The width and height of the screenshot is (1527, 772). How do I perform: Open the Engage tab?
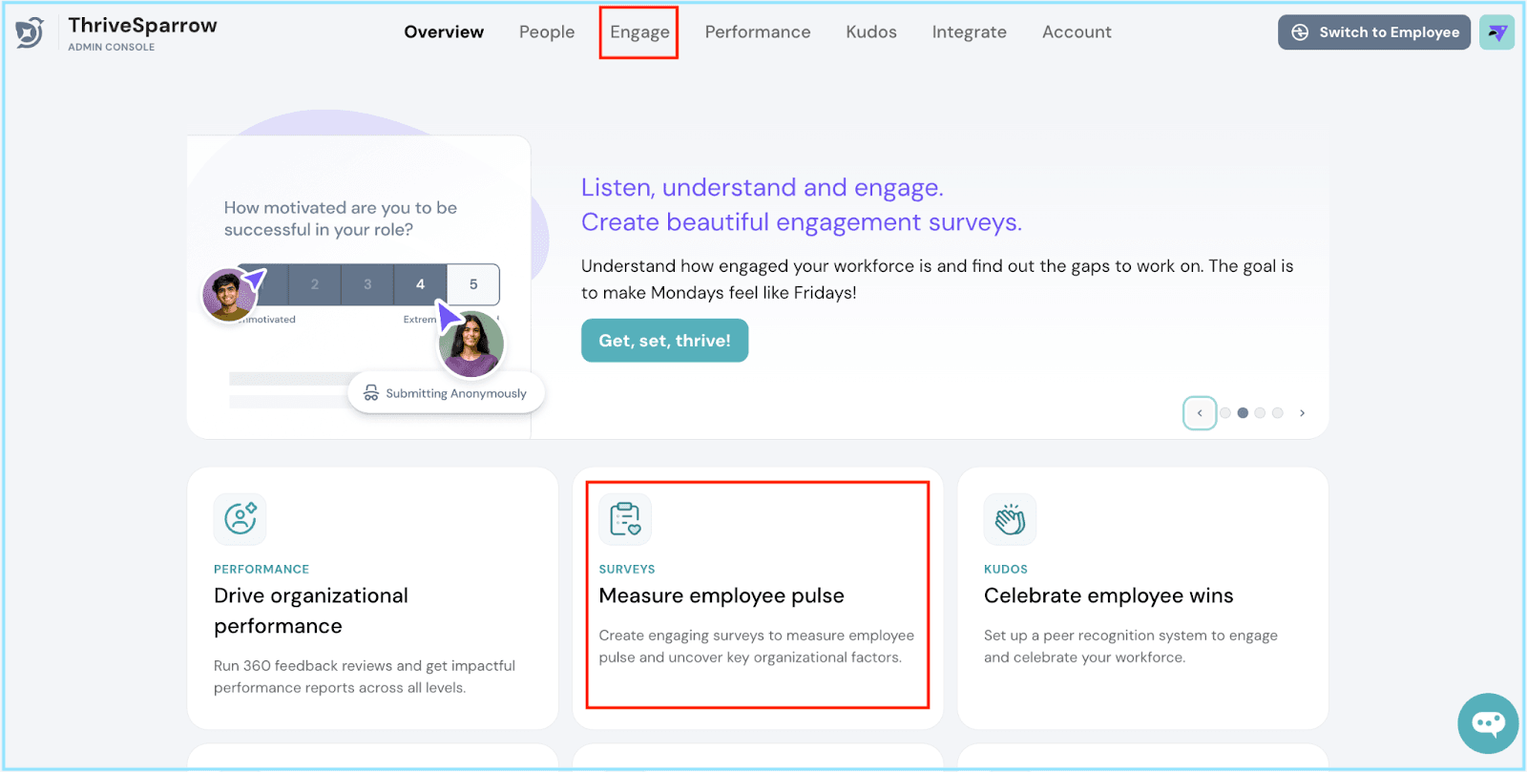tap(639, 32)
